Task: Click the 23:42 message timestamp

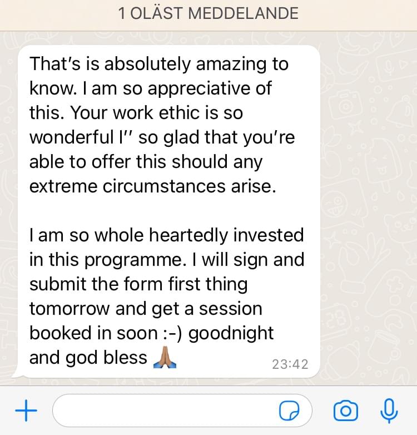Action: [290, 364]
